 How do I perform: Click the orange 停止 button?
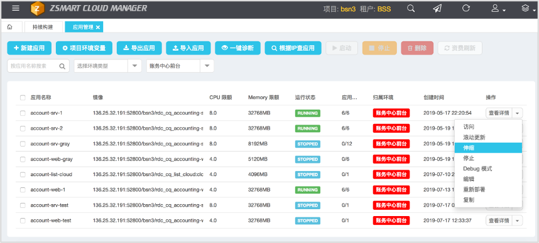click(x=379, y=48)
